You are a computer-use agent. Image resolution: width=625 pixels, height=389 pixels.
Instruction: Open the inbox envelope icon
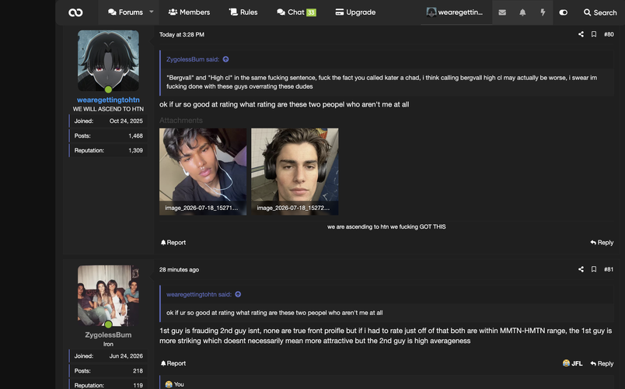[x=502, y=12]
